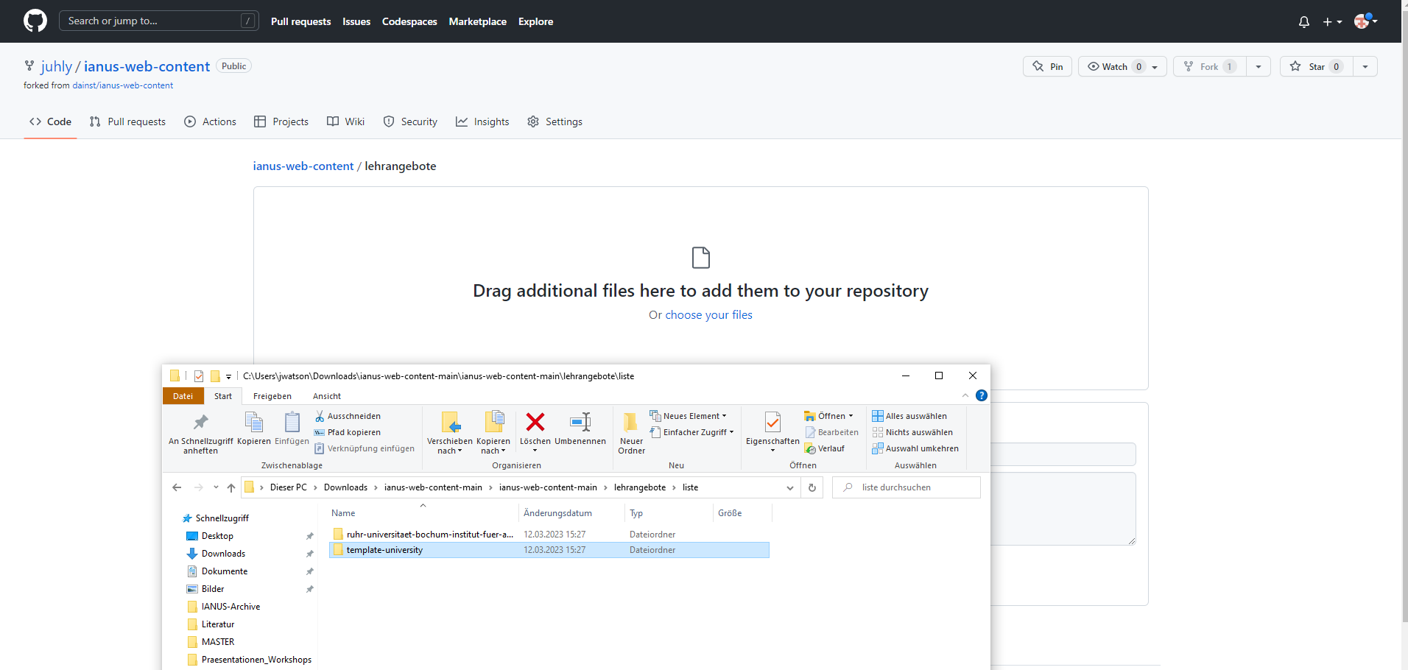Viewport: 1408px width, 670px height.
Task: Open the user avatar menu
Action: [x=1365, y=21]
